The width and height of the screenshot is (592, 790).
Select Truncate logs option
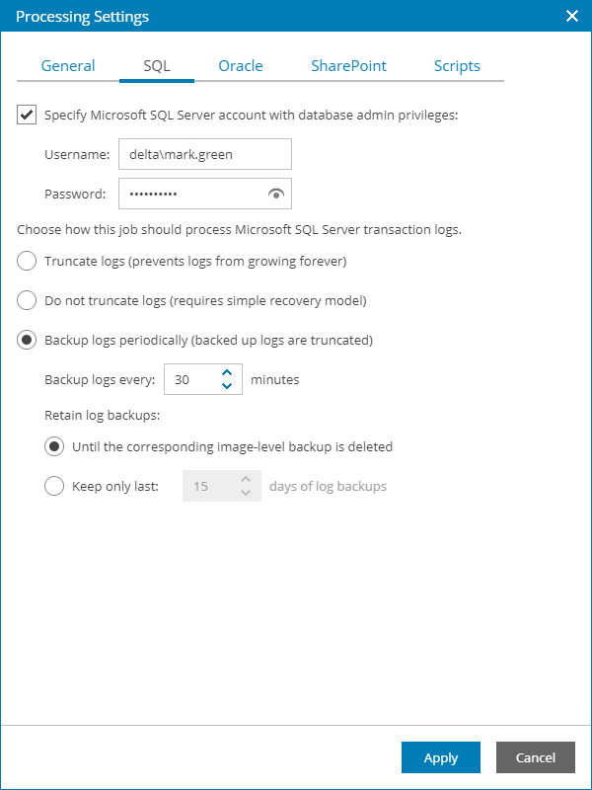click(x=27, y=261)
